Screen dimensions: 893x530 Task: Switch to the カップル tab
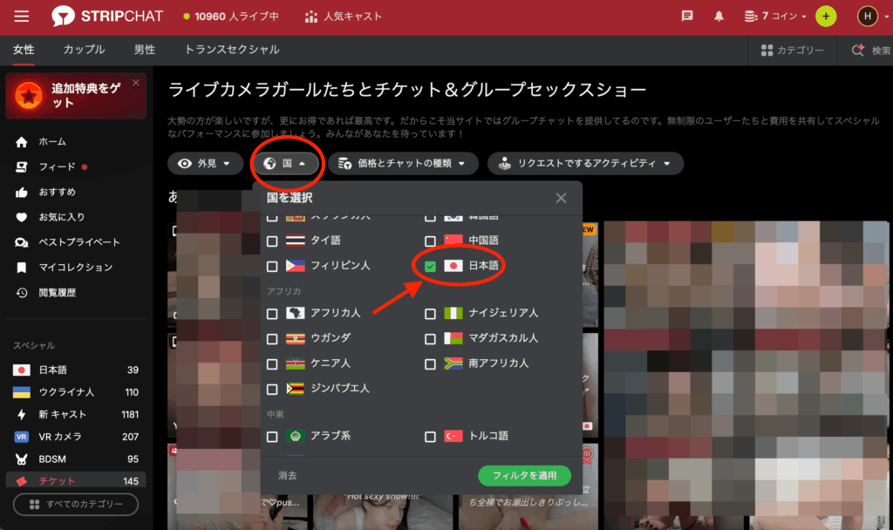point(84,50)
